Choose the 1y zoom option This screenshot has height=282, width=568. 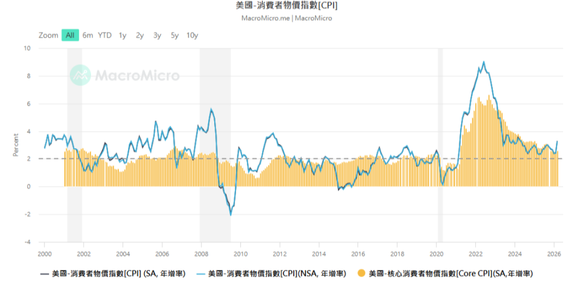[123, 35]
